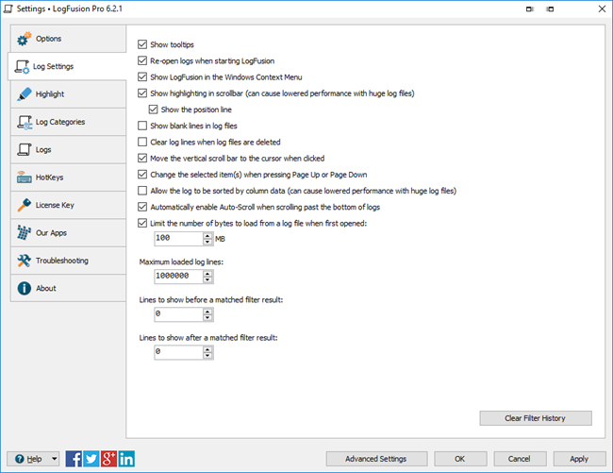Click the Log Settings sidebar icon
613x473 pixels.
click(x=22, y=66)
